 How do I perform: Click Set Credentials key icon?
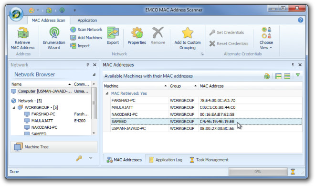point(212,32)
